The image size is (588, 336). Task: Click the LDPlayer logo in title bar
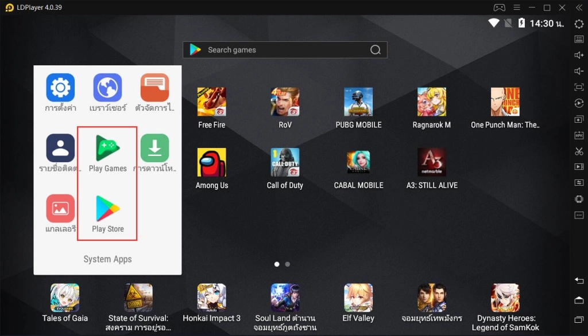click(x=9, y=7)
